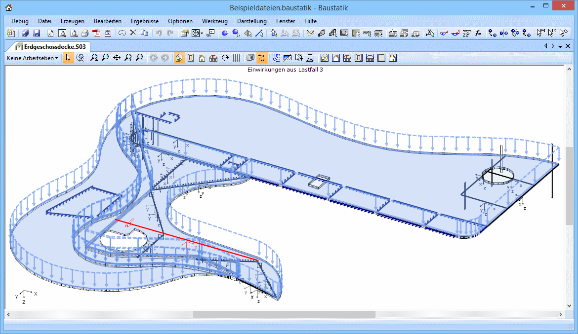Click the Werkzeug menu item

[x=214, y=21]
